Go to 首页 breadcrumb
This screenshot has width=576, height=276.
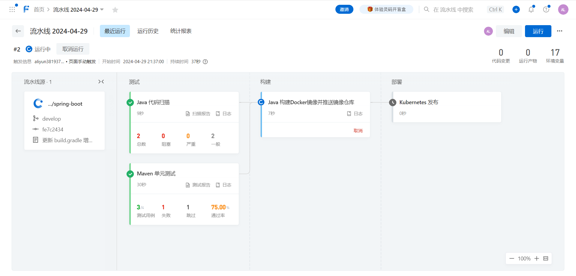39,10
